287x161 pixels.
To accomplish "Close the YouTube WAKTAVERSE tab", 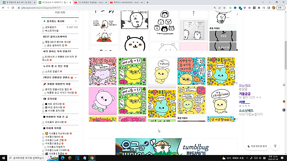I will (142, 3).
